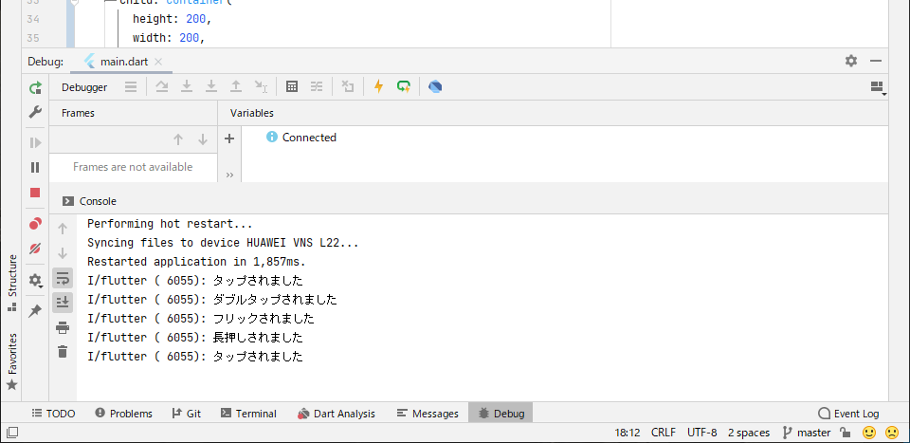This screenshot has height=443, width=910.
Task: Click console scroll up stack trace arrow
Action: point(63,229)
